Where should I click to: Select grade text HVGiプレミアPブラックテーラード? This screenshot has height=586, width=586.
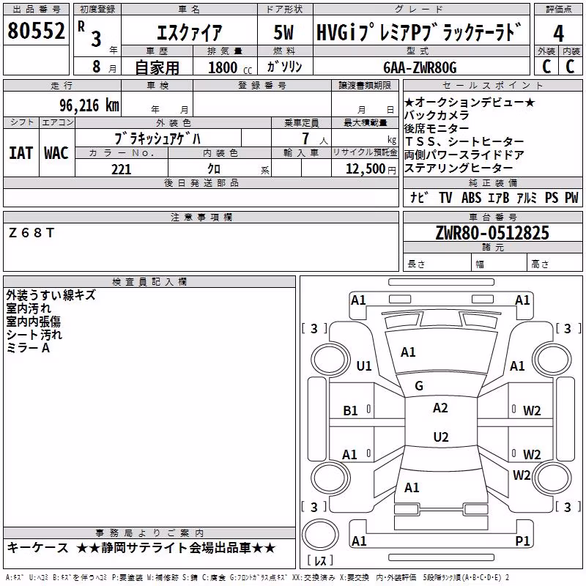[418, 32]
